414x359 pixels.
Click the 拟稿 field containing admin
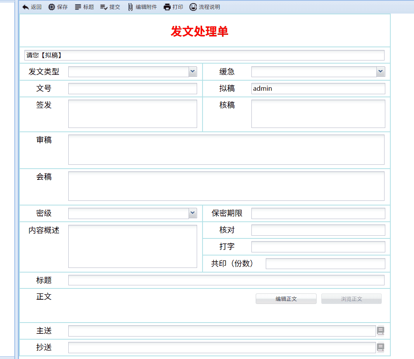pyautogui.click(x=318, y=89)
